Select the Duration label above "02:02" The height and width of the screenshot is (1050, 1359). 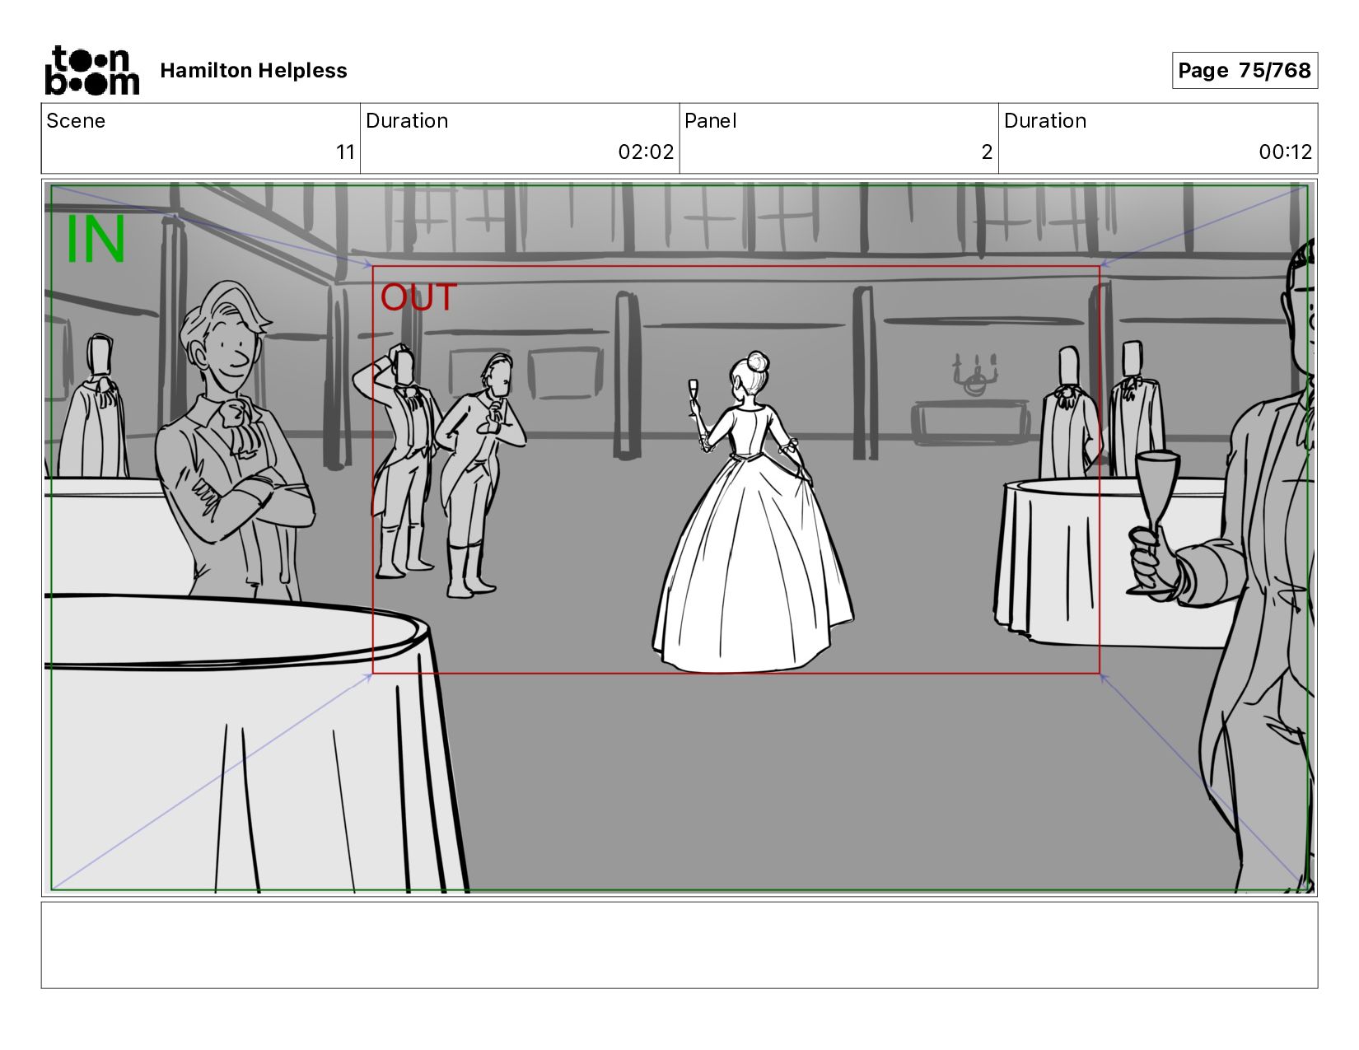pyautogui.click(x=407, y=121)
